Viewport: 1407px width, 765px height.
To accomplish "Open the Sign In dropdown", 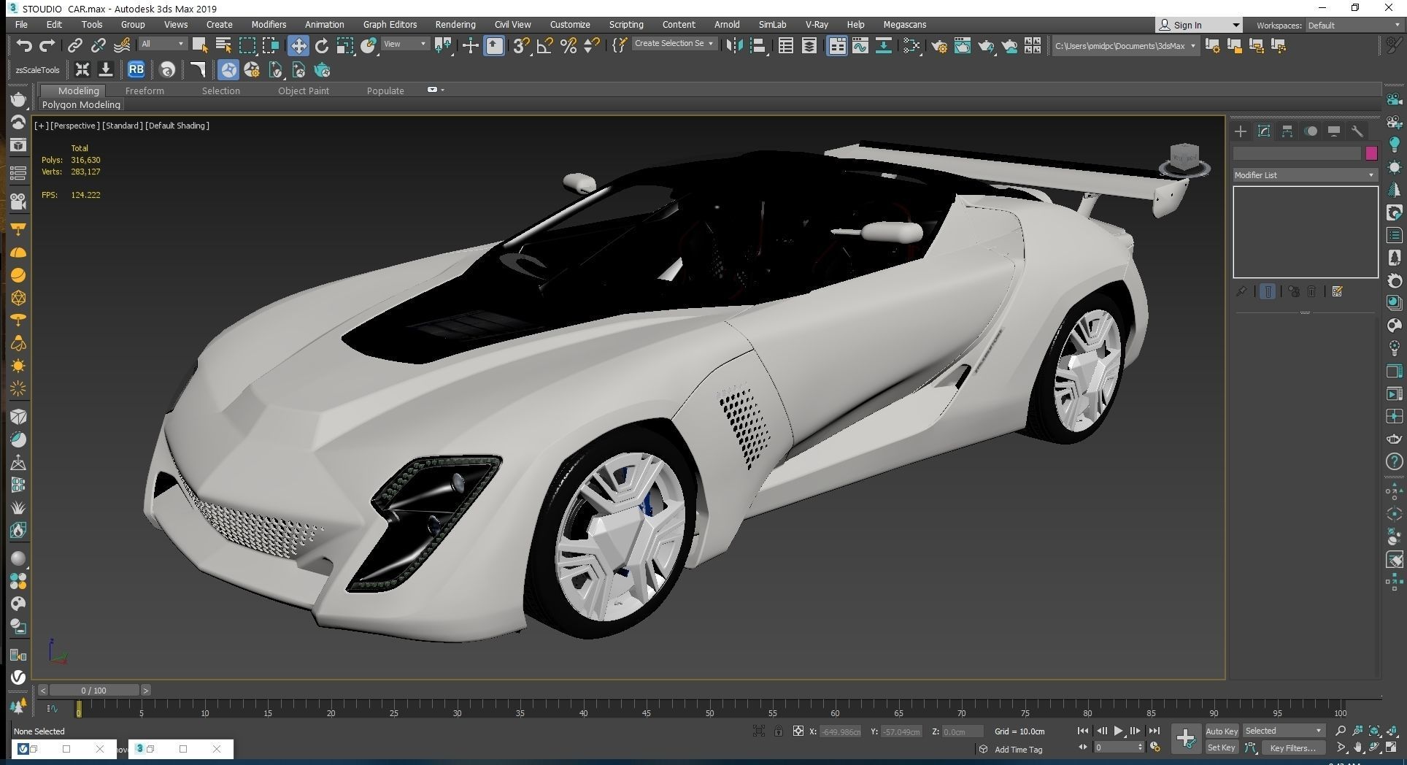I will tap(1198, 25).
